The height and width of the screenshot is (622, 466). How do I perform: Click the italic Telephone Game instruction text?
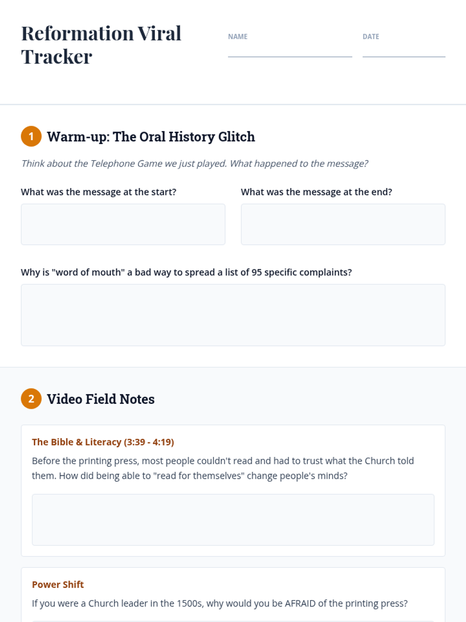click(195, 164)
